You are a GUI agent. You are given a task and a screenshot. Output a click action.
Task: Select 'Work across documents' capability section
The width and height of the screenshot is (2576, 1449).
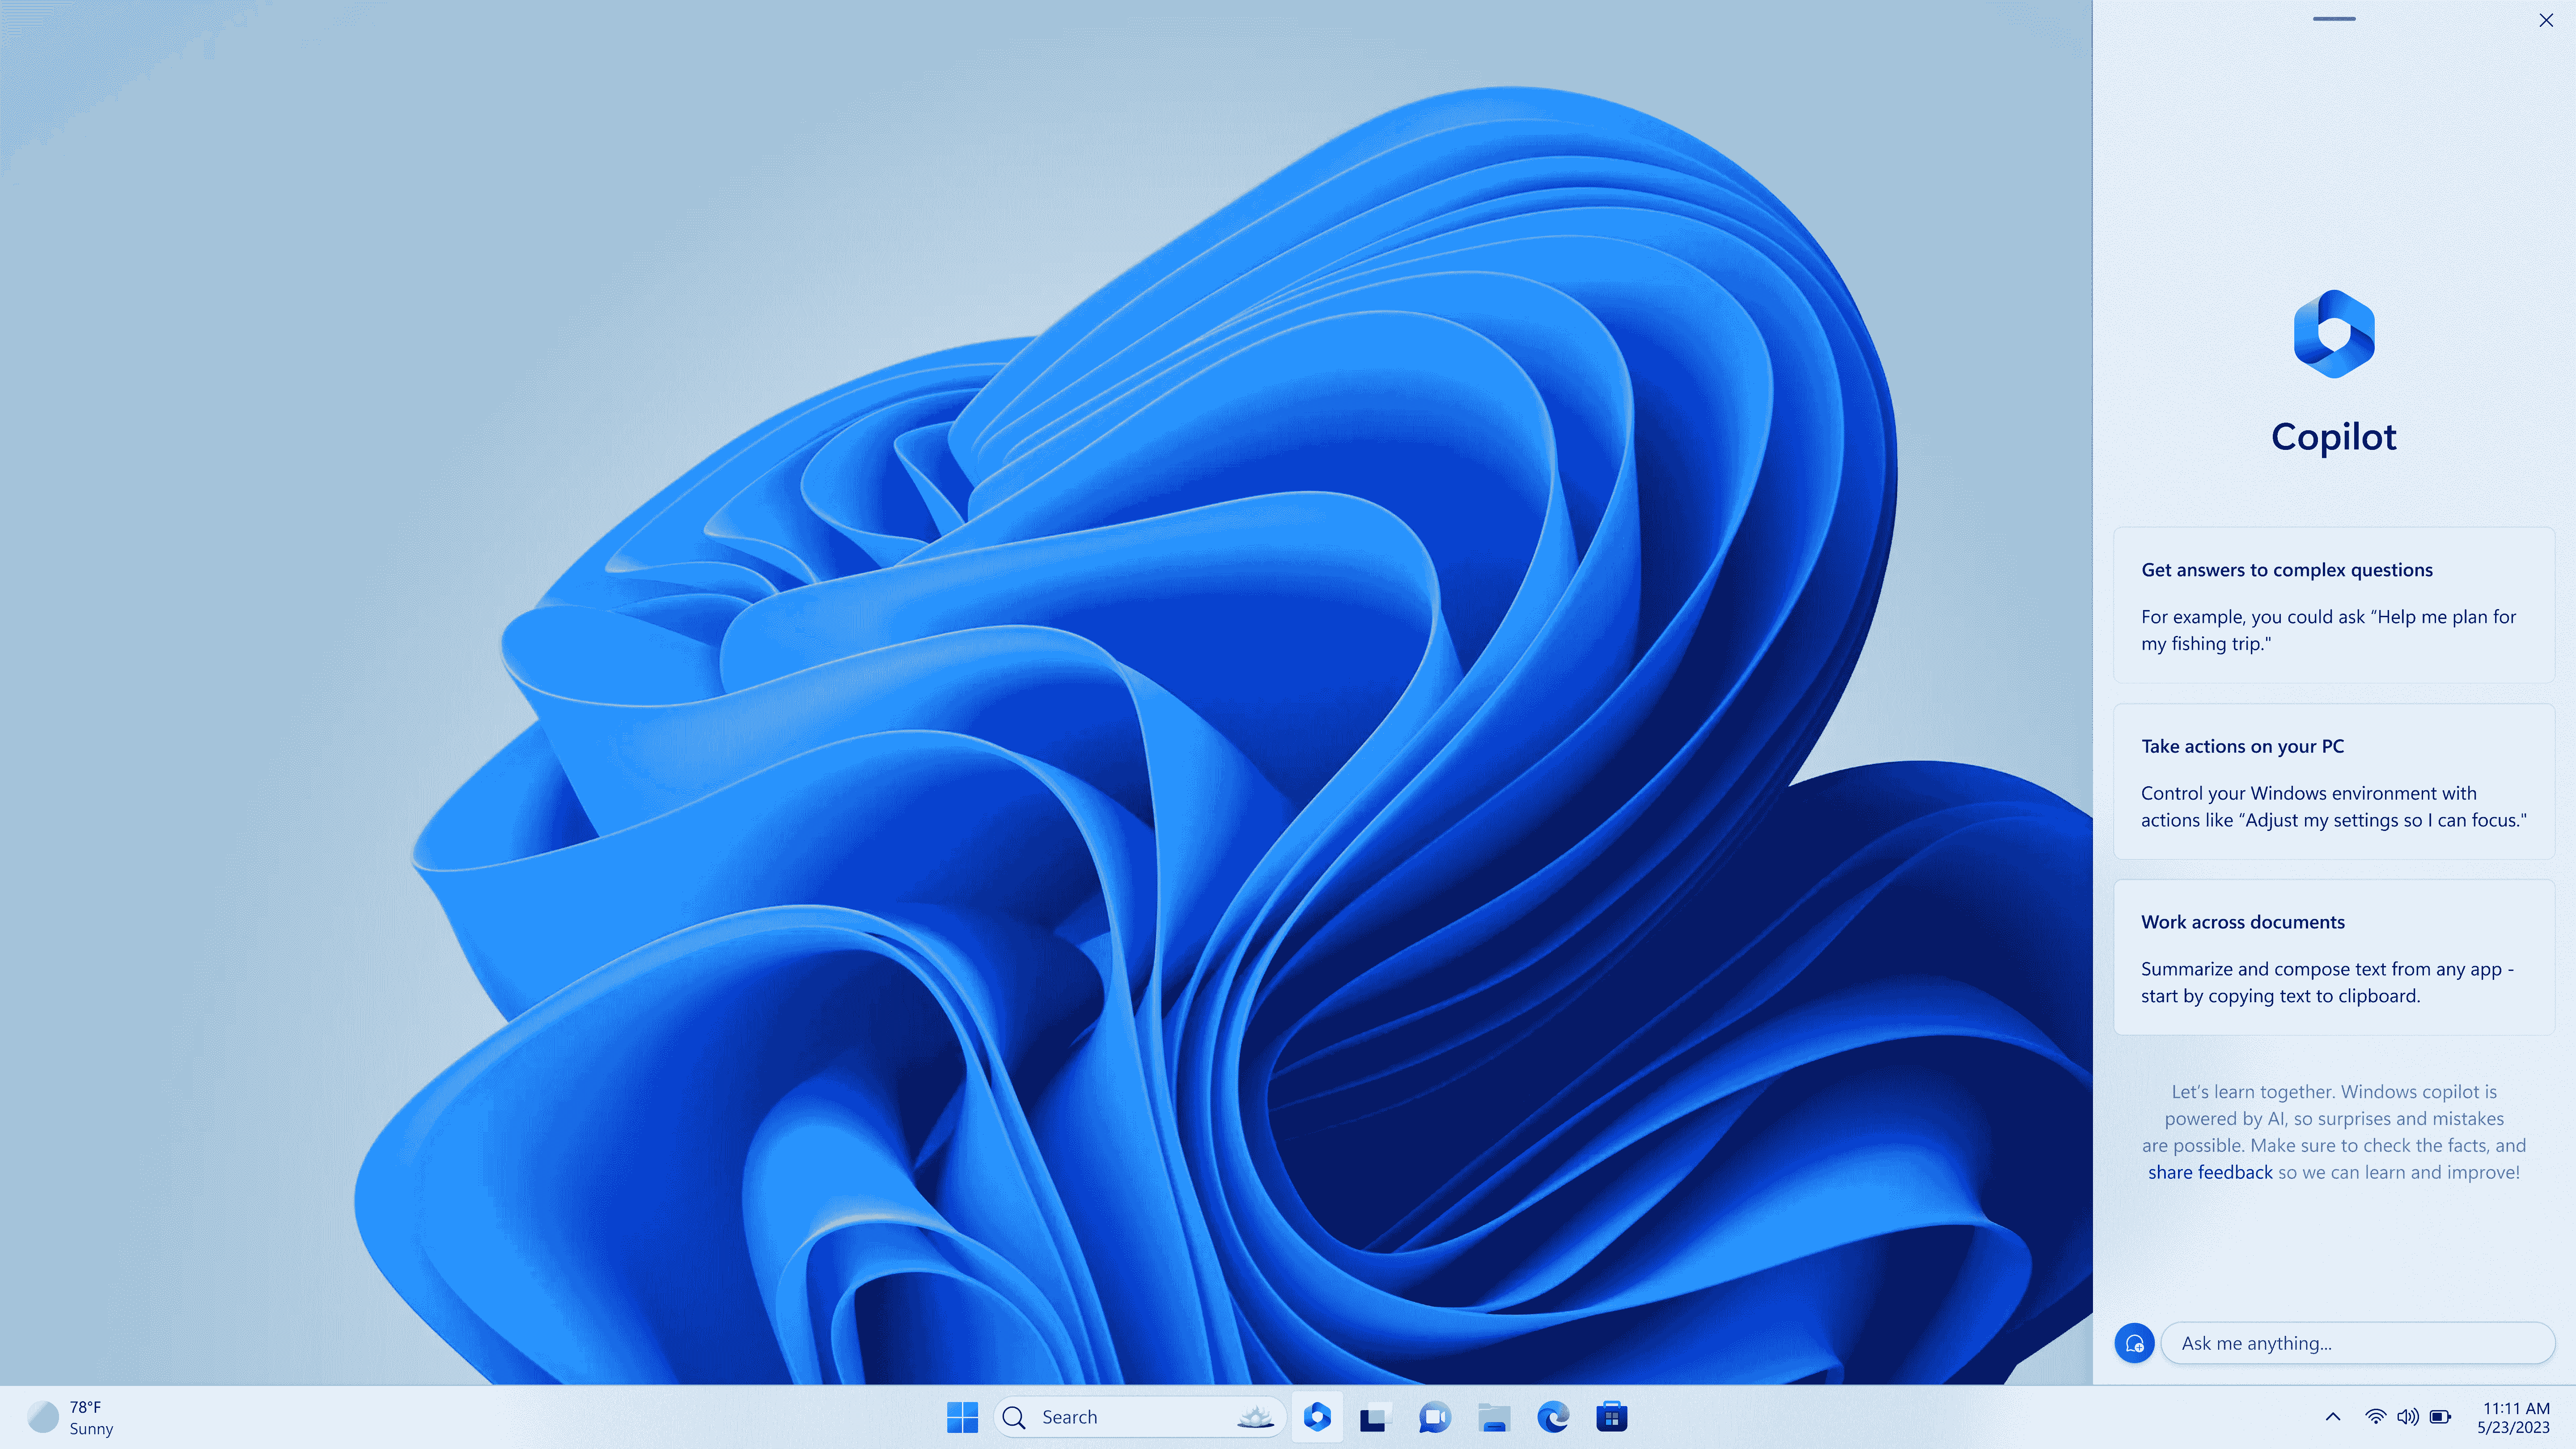point(2334,955)
